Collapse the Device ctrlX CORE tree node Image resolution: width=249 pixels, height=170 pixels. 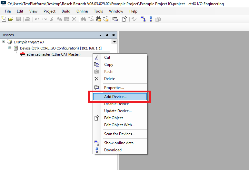(x=10, y=48)
